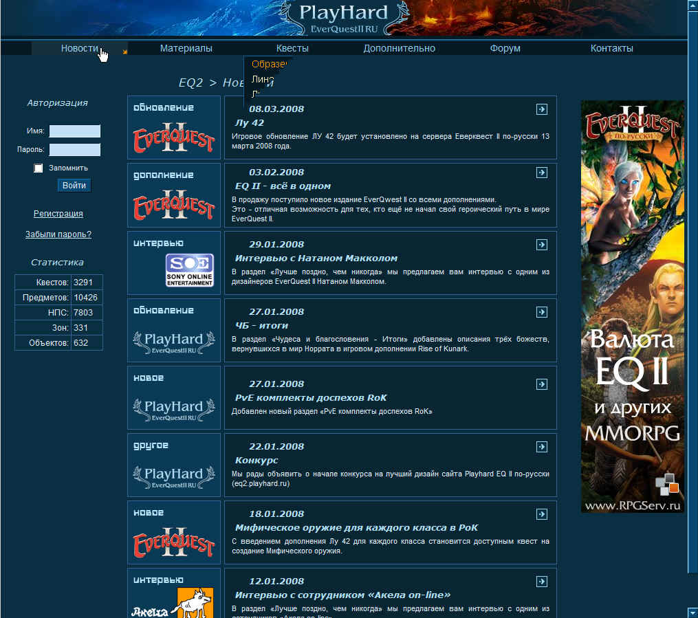Screen dimensions: 698x618
Task: Open the Контакты menu
Action: pos(611,48)
